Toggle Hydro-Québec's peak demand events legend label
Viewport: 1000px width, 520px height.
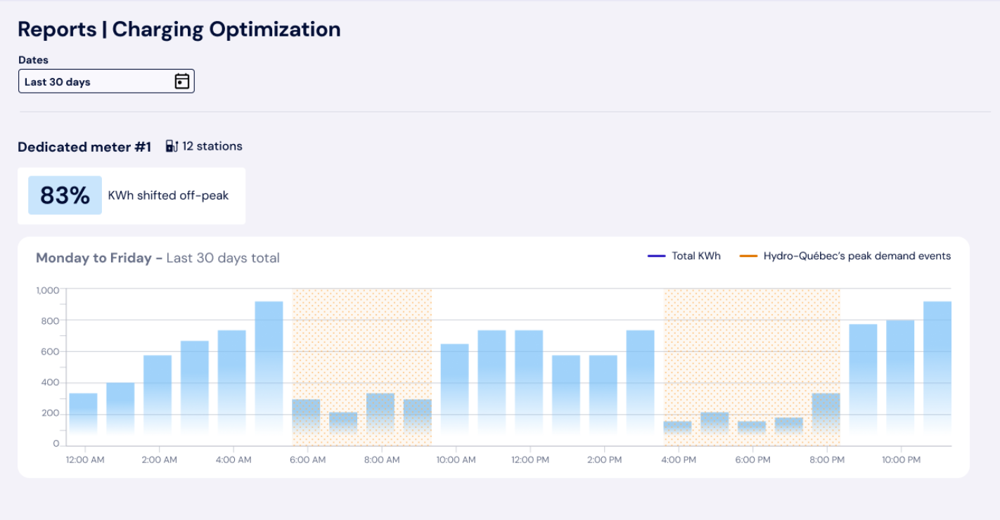857,256
